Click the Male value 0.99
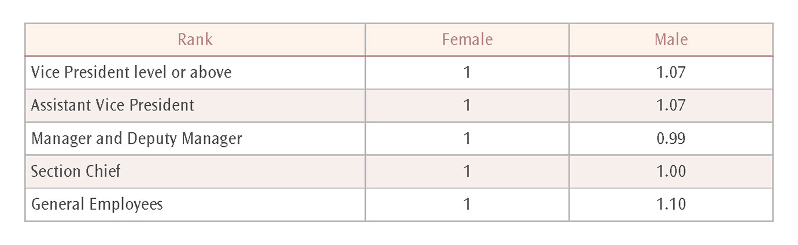 point(671,139)
